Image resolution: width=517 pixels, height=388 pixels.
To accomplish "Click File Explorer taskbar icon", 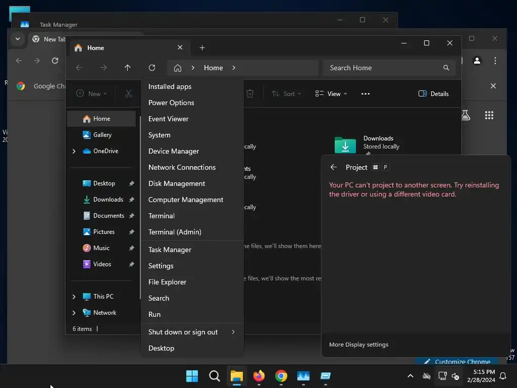I will pos(237,376).
